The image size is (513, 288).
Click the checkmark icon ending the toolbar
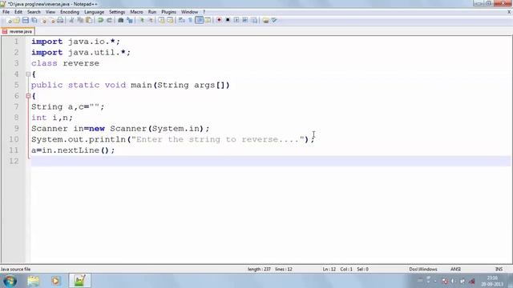click(274, 20)
